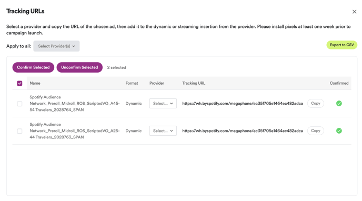Image resolution: width=362 pixels, height=201 pixels.
Task: Copy the tracking URL for A25-44 Travelers
Action: pos(315,131)
